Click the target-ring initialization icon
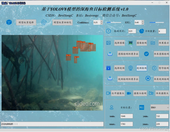Image resolution: width=170 pixels, height=132 pixels. (x=44, y=22)
